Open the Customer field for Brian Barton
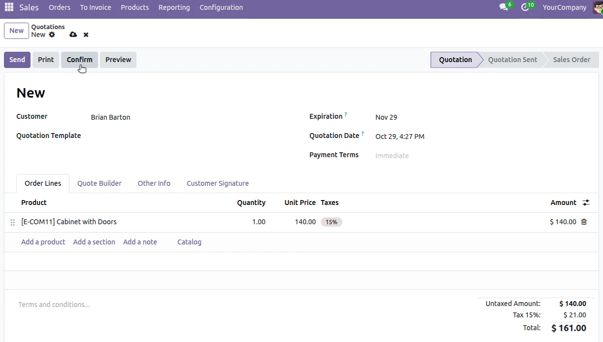Viewport: 603px width, 342px height. [110, 117]
